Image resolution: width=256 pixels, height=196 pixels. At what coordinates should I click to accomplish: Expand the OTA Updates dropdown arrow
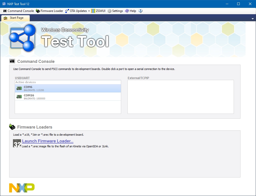(x=89, y=11)
